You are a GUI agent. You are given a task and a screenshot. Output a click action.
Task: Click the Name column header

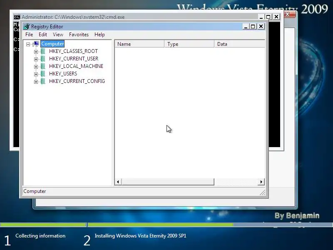pyautogui.click(x=139, y=44)
